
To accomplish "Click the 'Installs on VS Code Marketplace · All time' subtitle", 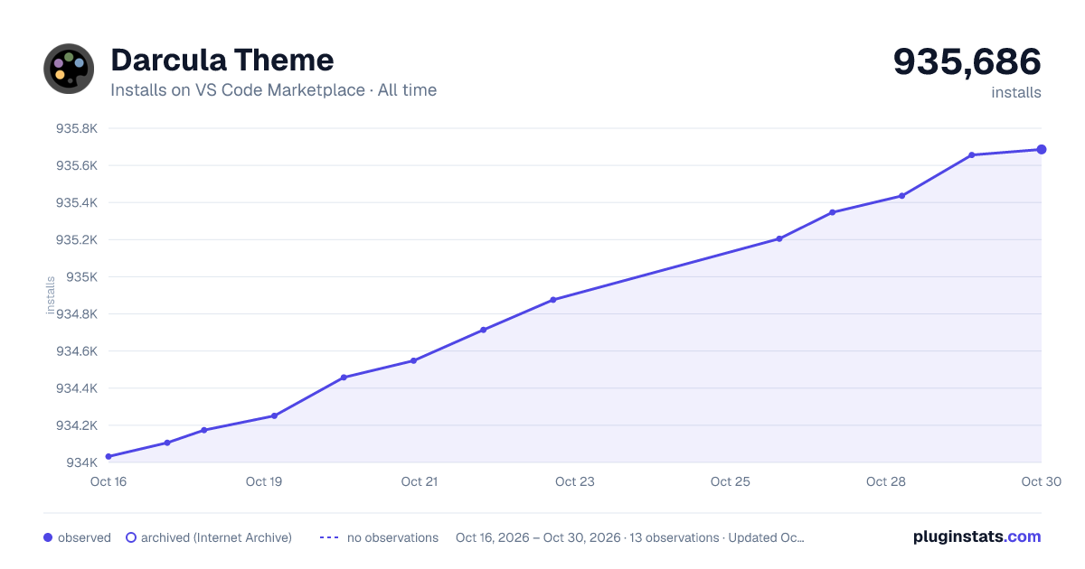I will coord(273,90).
